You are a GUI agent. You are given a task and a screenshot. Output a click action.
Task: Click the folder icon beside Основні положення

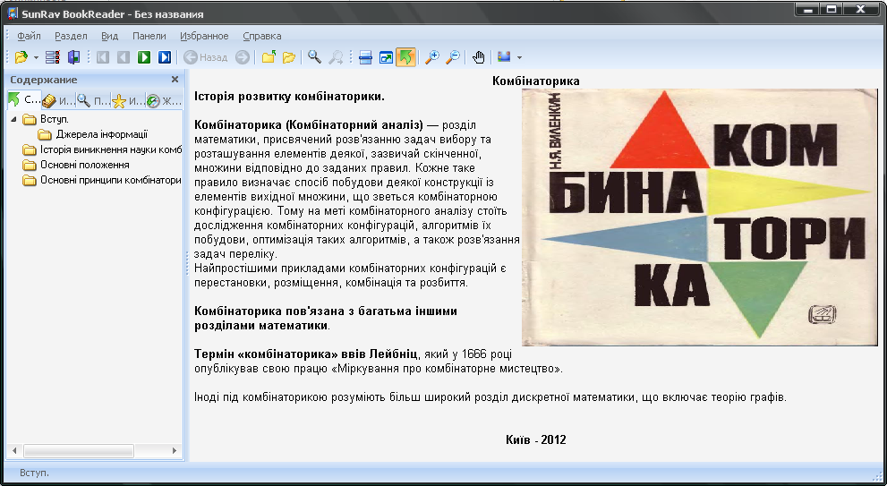point(30,166)
